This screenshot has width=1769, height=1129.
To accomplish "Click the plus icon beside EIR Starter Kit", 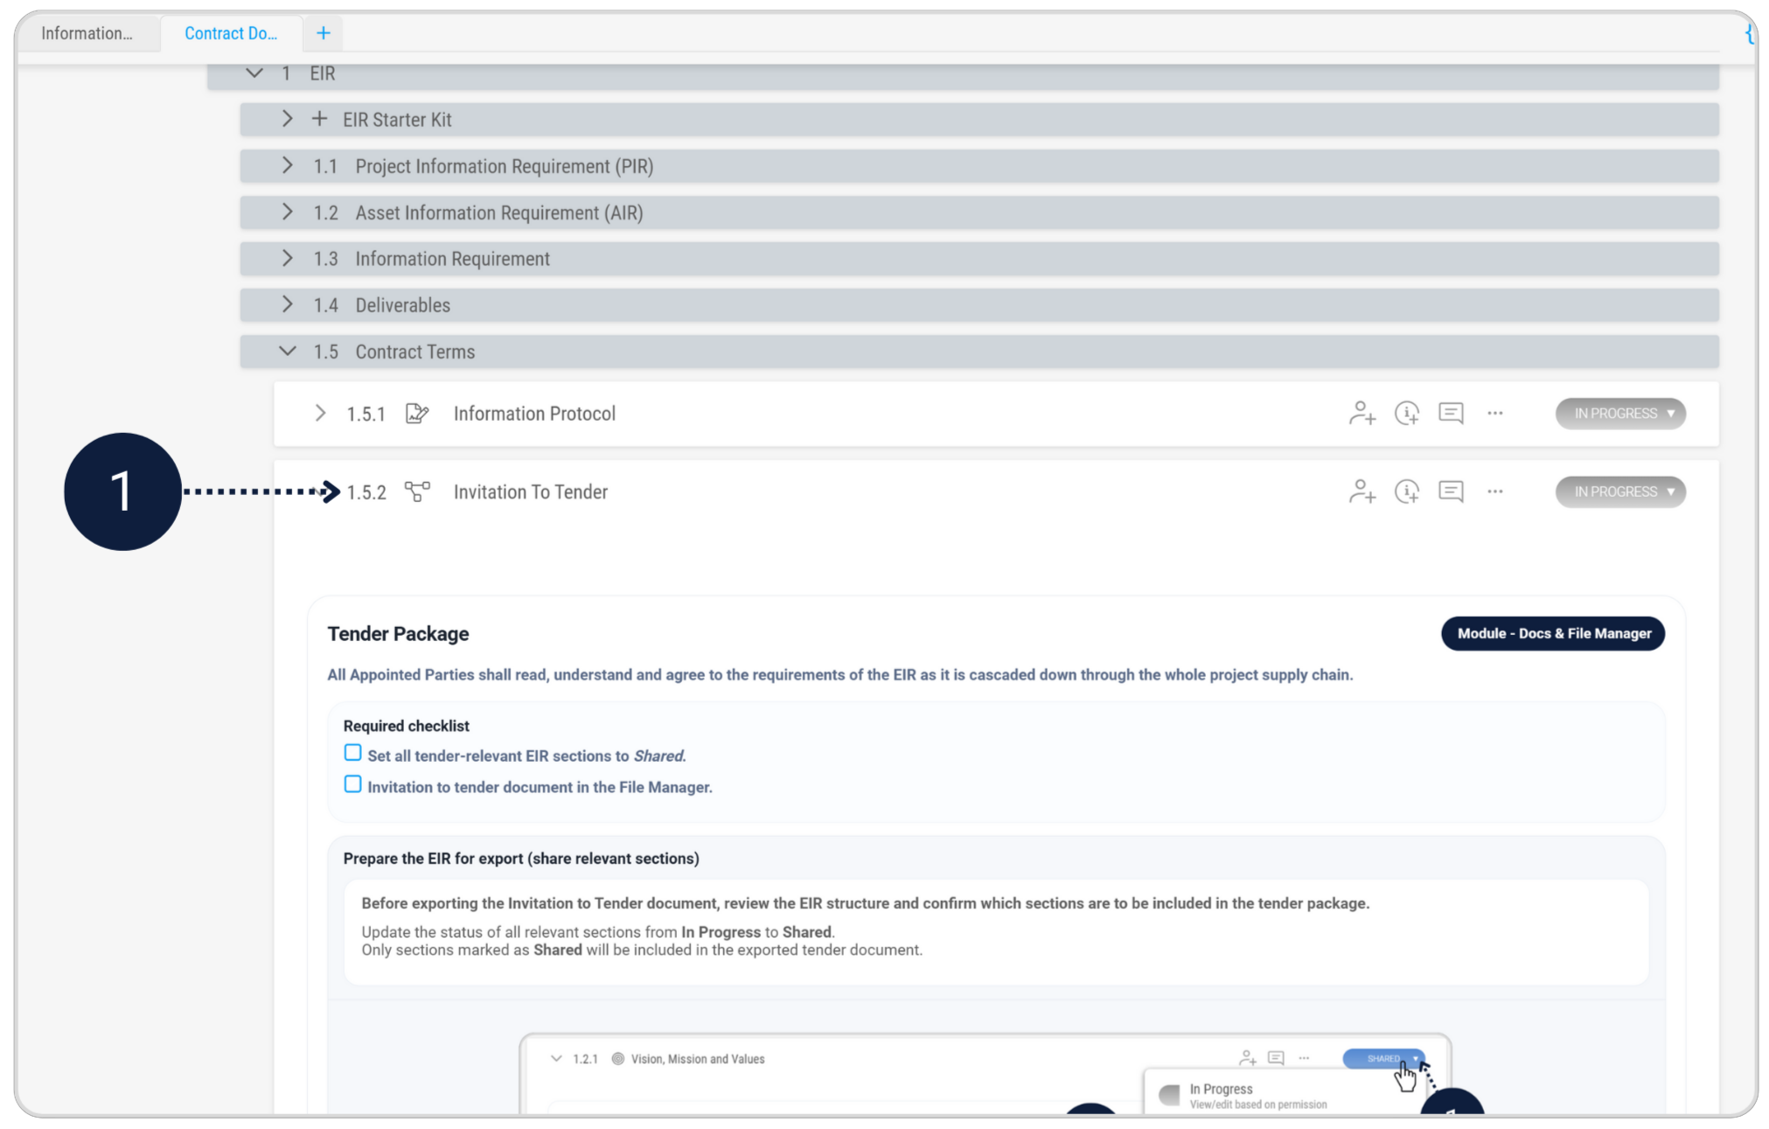I will 319,119.
